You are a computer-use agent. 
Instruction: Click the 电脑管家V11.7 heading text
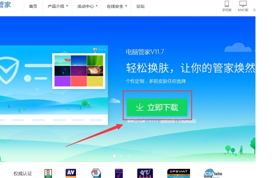tap(145, 52)
